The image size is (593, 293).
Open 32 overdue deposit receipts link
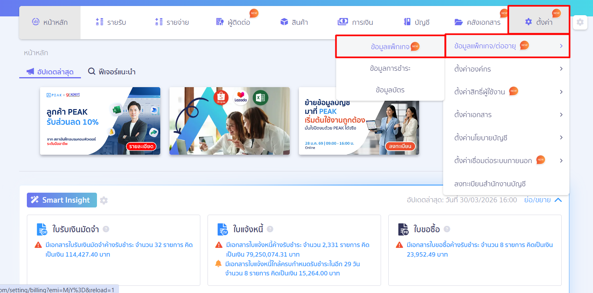[119, 249]
